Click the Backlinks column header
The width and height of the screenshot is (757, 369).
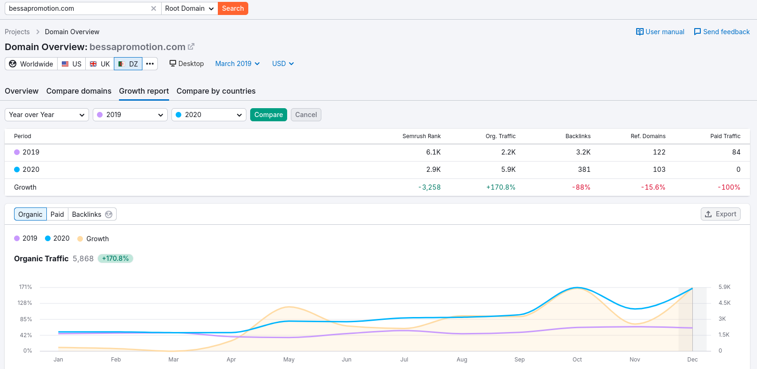point(578,136)
